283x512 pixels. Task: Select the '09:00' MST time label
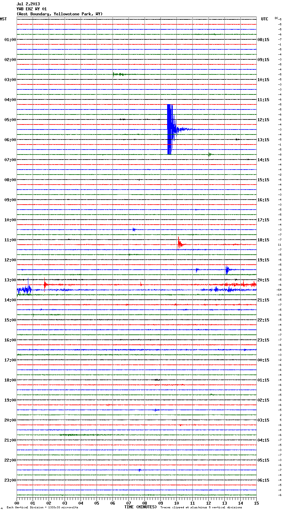tap(10, 200)
